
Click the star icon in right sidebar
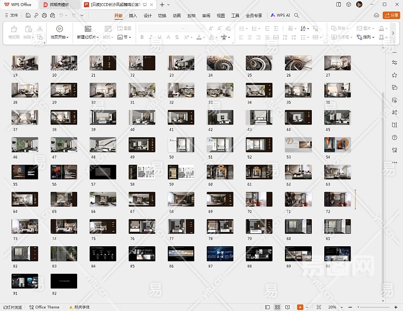[x=395, y=75]
